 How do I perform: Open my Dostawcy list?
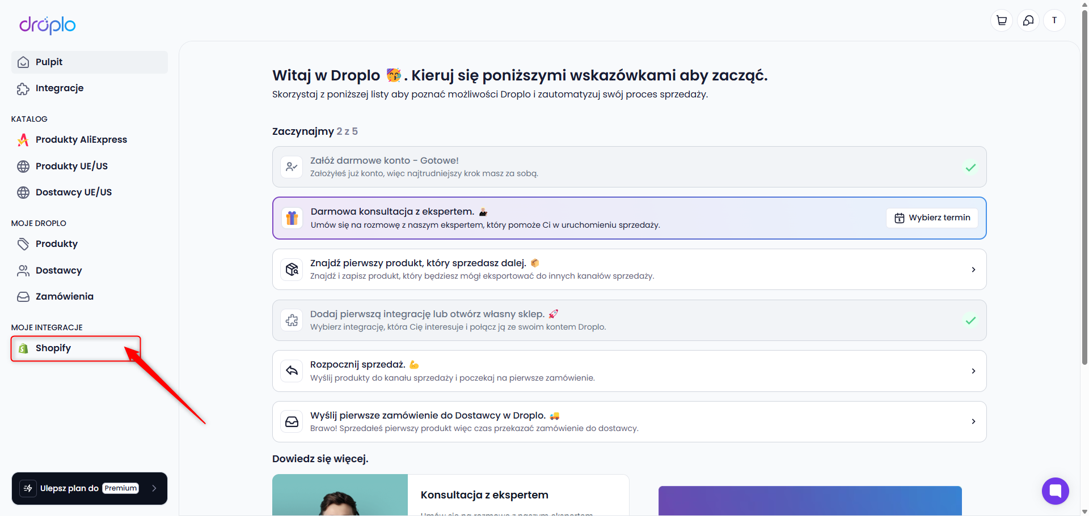[90, 271]
